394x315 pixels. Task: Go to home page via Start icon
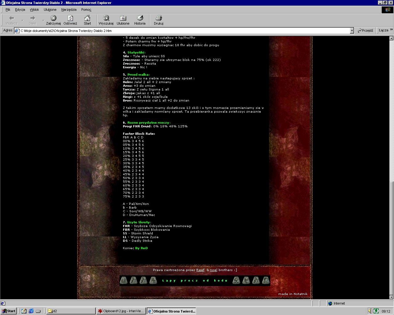tap(87, 18)
